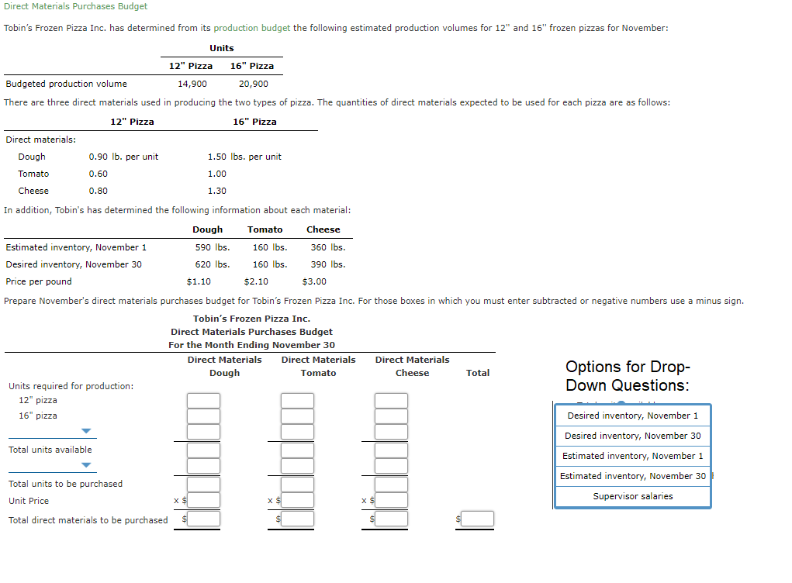Click the 'Options for Drop-Down Questions' heading

click(628, 376)
